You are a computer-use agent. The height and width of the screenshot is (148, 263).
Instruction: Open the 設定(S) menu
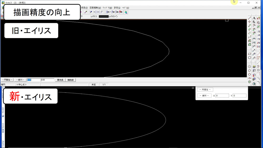click(117, 8)
